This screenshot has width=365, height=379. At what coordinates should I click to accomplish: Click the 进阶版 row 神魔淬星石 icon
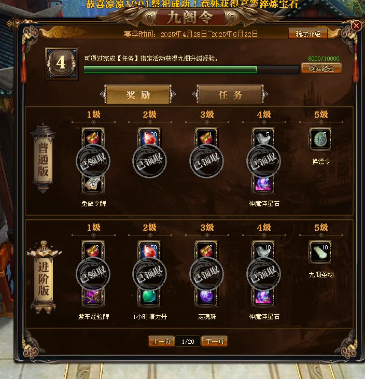[x=263, y=298]
